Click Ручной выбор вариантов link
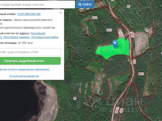Image resolution: width=162 pixels, height=121 pixels. pyautogui.click(x=24, y=76)
